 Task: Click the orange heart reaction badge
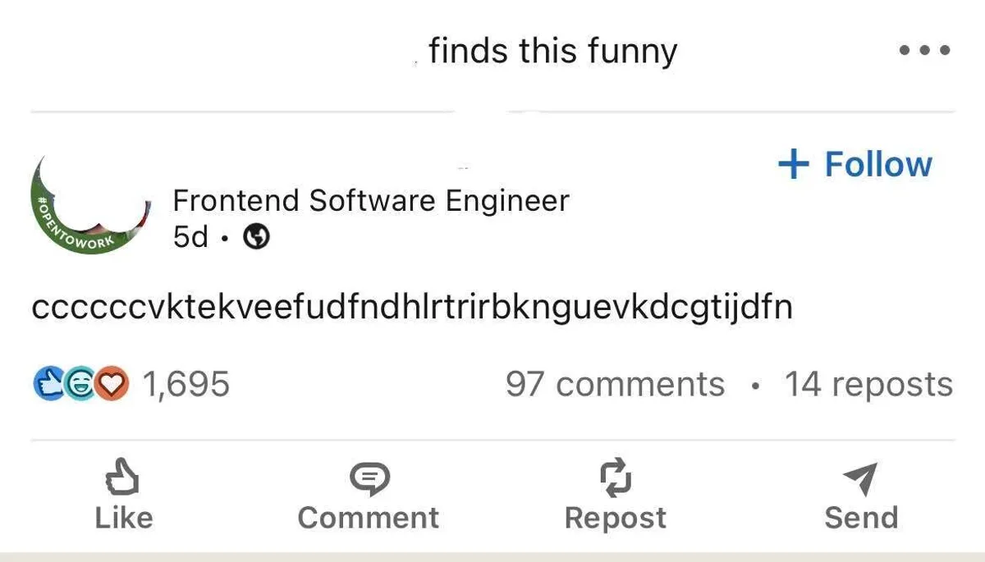tap(112, 384)
